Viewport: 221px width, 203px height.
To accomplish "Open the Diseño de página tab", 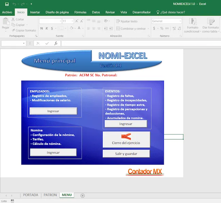I will (x=57, y=12).
